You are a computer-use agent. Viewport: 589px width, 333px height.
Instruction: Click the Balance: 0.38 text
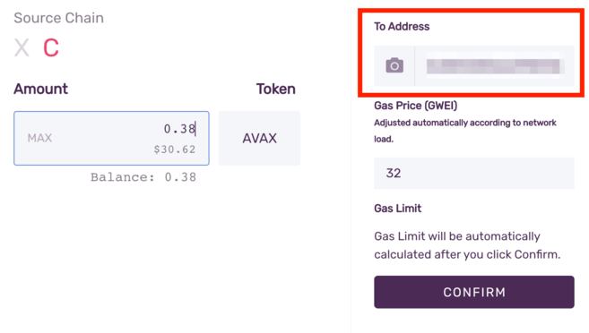pyautogui.click(x=143, y=177)
